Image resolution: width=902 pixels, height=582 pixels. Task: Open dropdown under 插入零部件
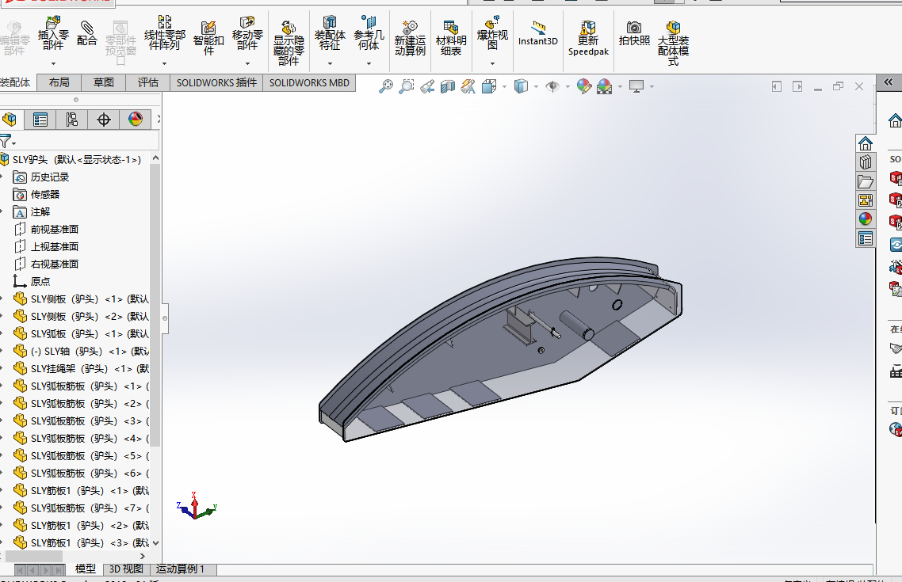pyautogui.click(x=53, y=64)
